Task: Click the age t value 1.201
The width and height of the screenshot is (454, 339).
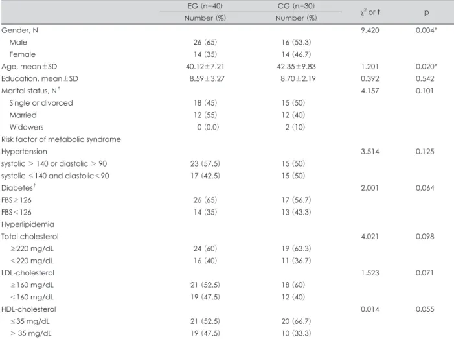Action: pos(370,67)
